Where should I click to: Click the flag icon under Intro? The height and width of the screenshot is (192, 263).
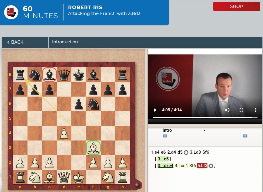click(165, 136)
